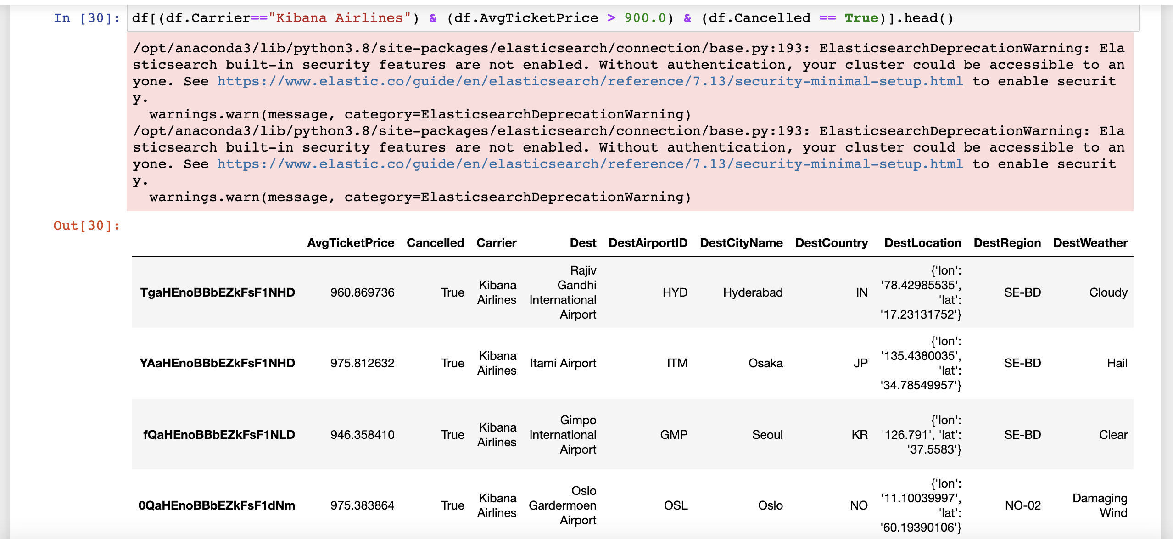1173x539 pixels.
Task: Select the Cancelled column header
Action: 435,243
